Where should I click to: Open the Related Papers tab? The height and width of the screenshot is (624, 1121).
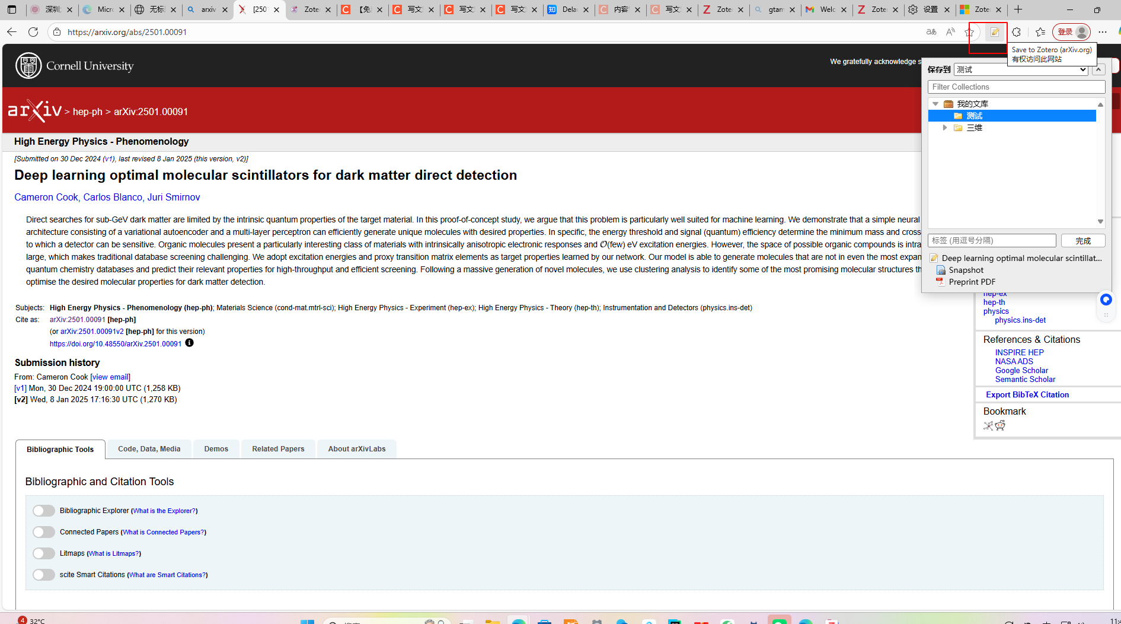(278, 449)
